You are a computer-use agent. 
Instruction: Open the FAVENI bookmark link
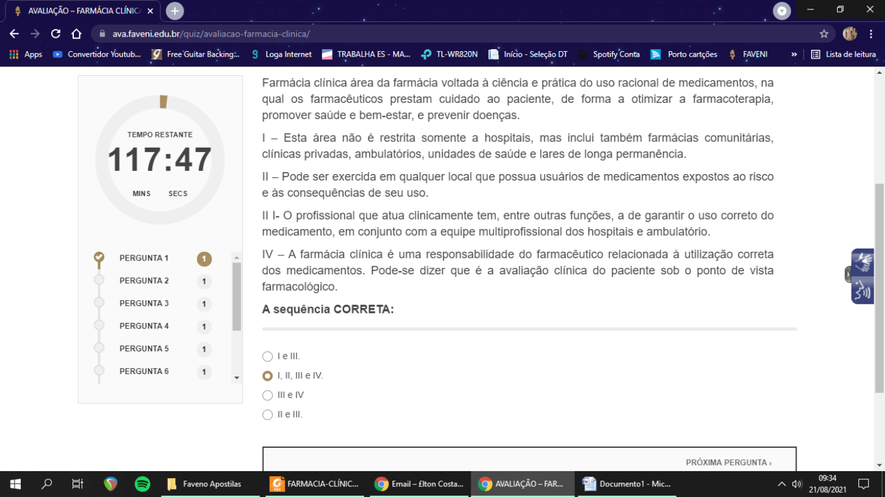pyautogui.click(x=749, y=54)
